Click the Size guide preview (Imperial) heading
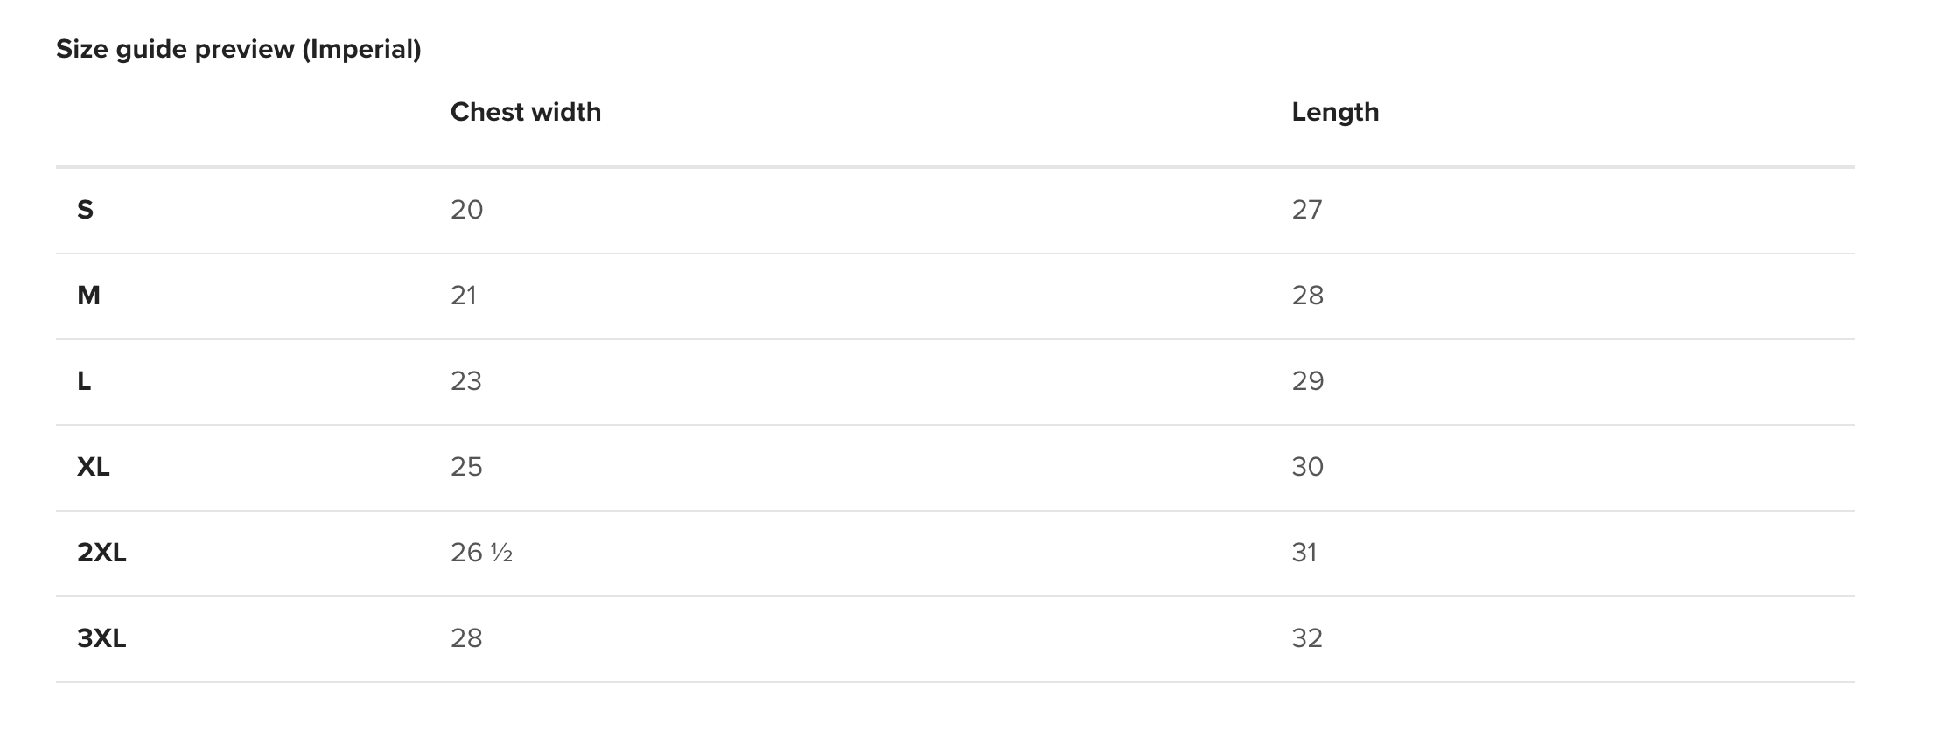The height and width of the screenshot is (745, 1944). click(x=238, y=49)
